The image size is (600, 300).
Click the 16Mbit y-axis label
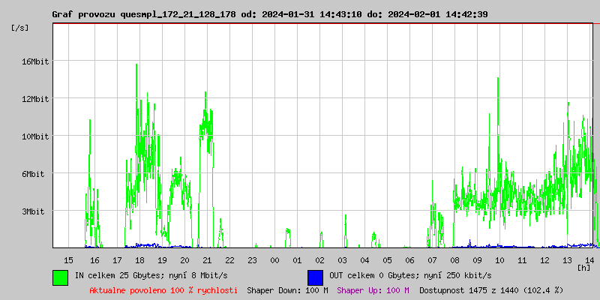click(x=35, y=61)
